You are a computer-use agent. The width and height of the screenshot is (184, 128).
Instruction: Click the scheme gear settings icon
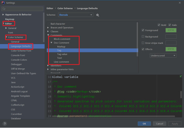pos(97,15)
